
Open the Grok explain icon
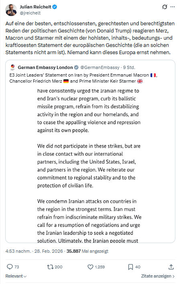tap(165, 7)
